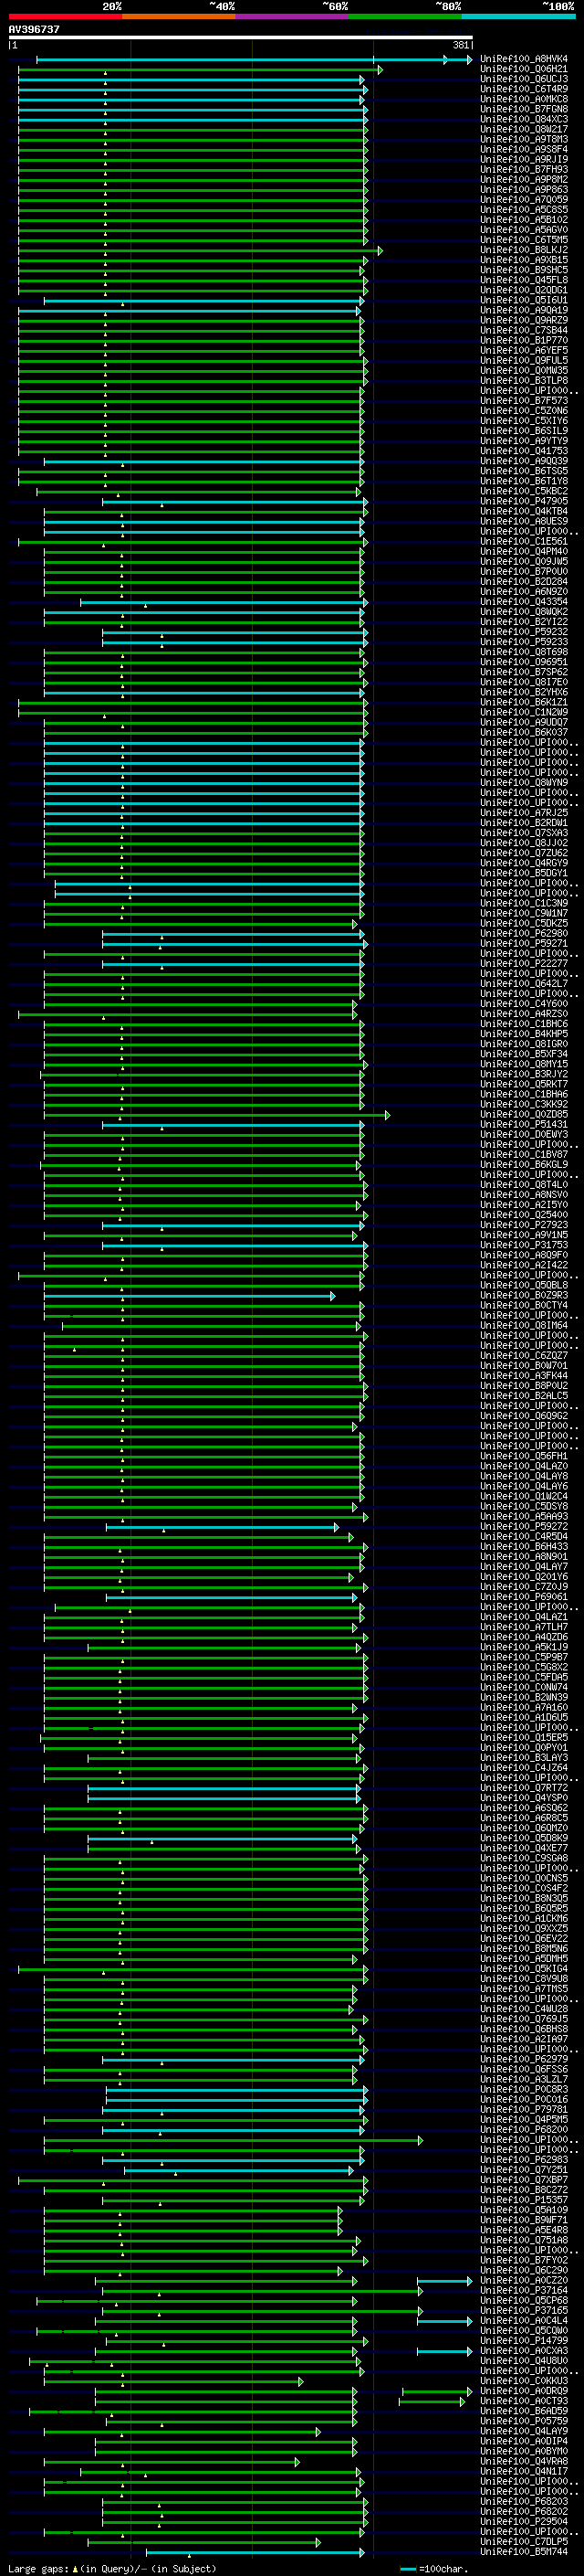This screenshot has height=2576, width=584.
Task: Click the green ~80% identity legend bar
Action: coord(405,17)
